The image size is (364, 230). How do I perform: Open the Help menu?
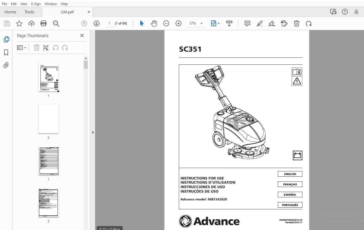tap(64, 4)
